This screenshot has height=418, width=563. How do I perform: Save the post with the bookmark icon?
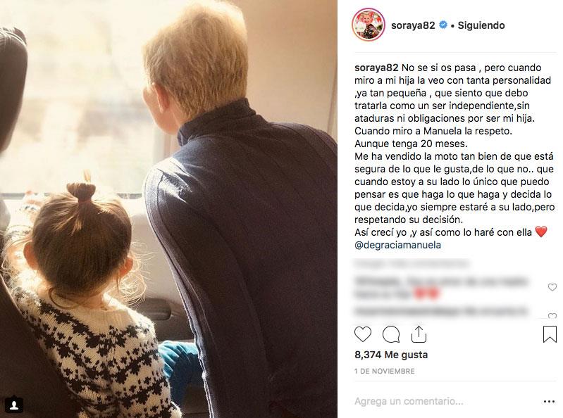[x=550, y=334]
